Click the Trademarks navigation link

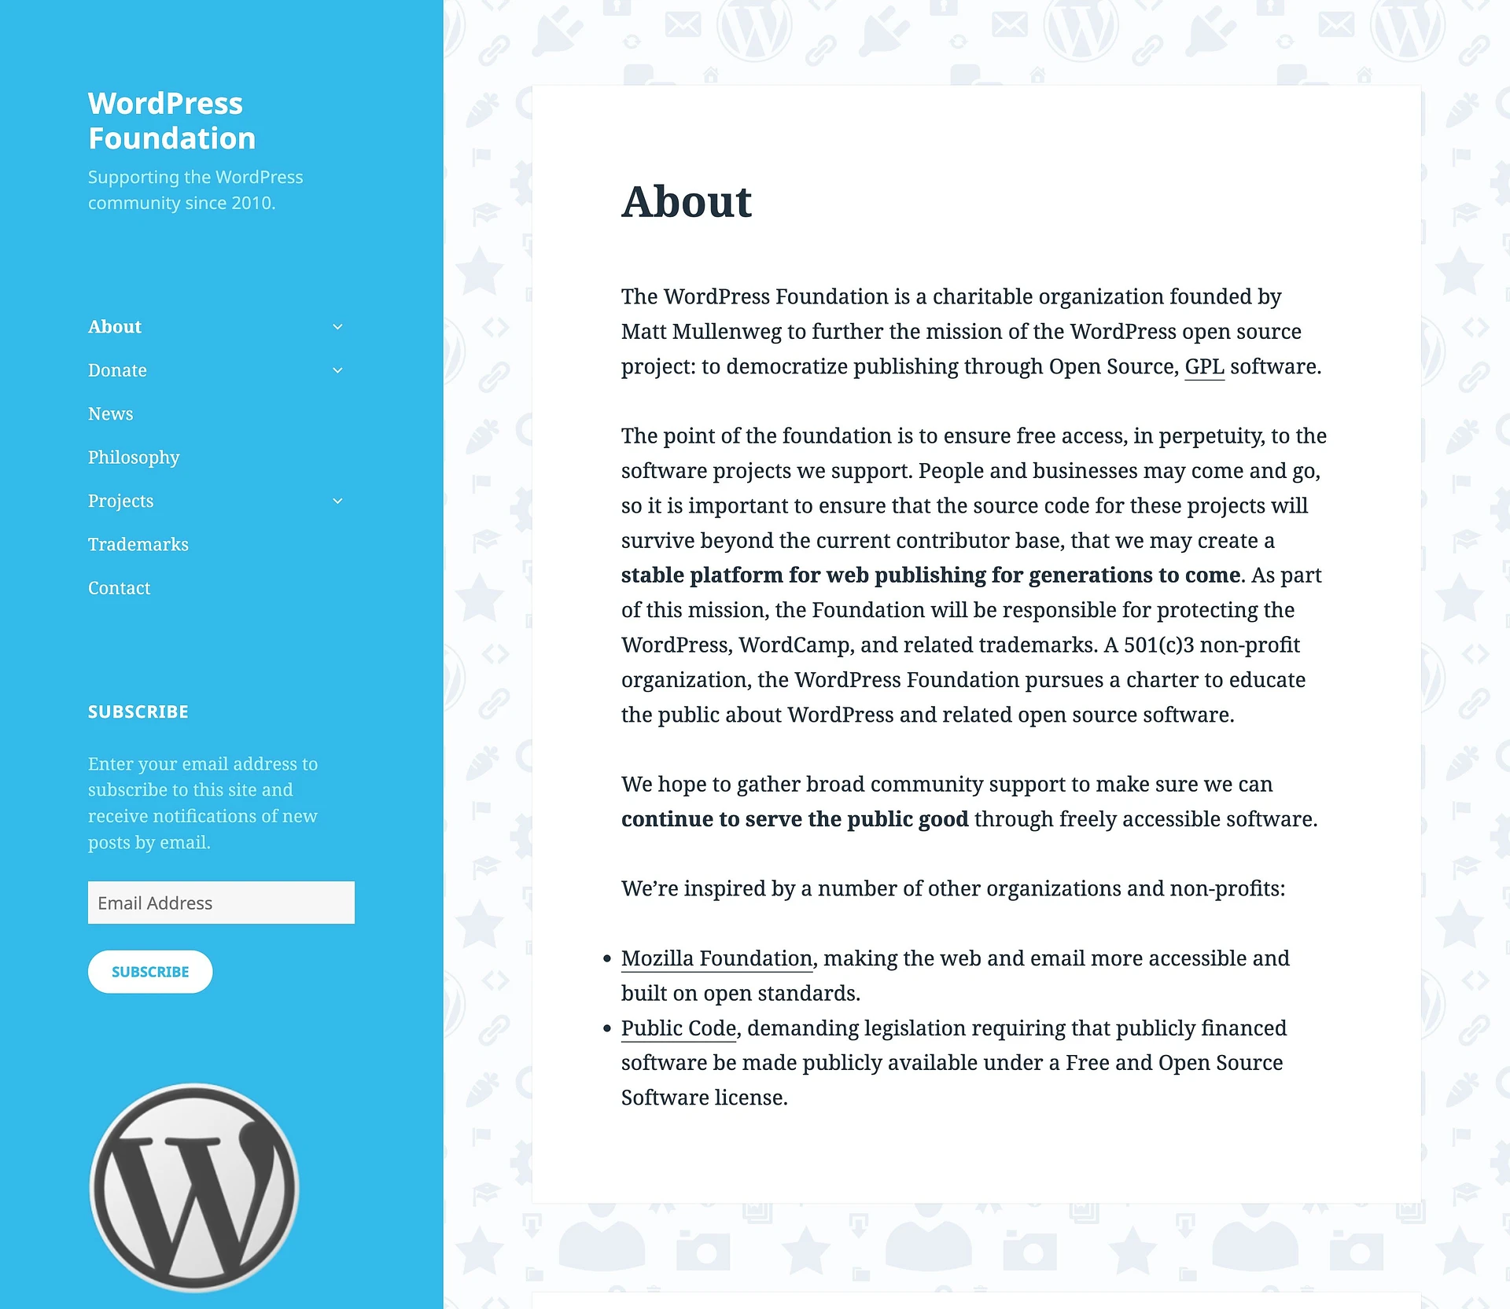pyautogui.click(x=138, y=544)
